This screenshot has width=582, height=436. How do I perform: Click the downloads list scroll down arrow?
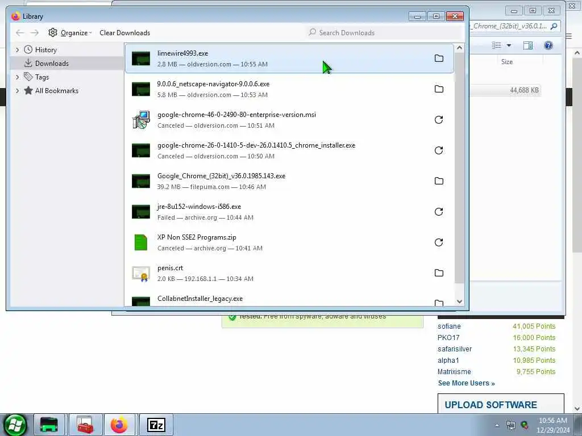coord(459,301)
